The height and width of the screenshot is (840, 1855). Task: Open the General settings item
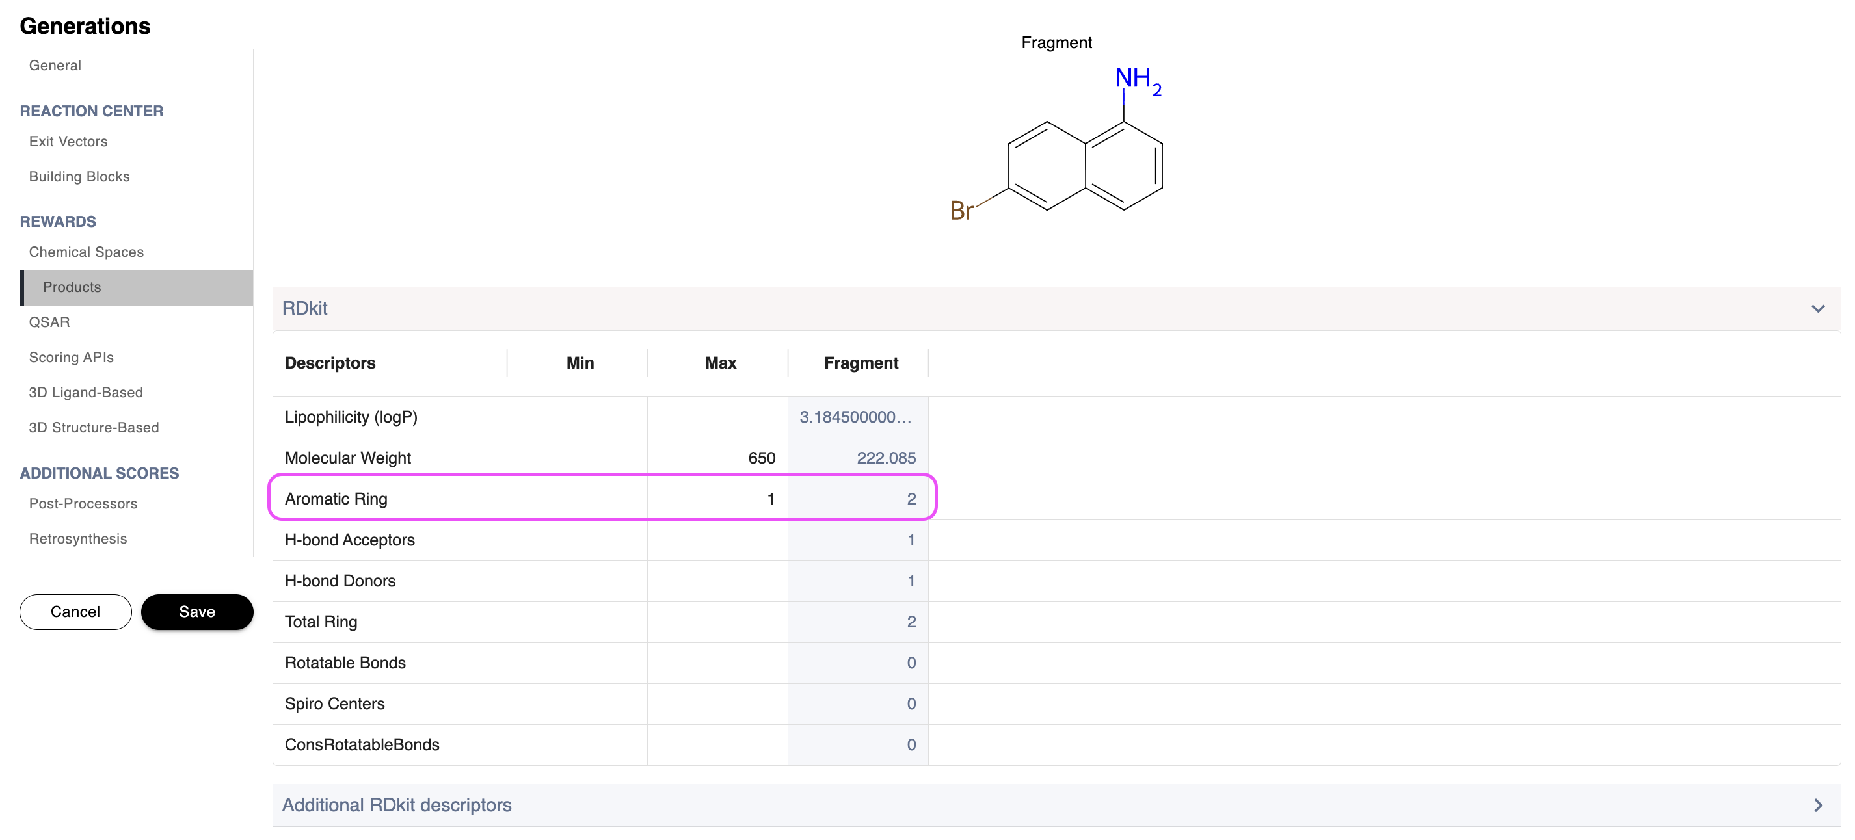(55, 66)
